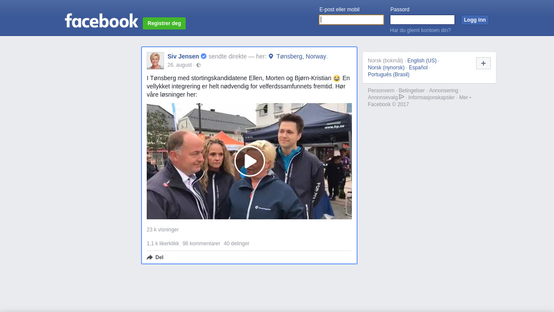554x312 pixels.
Task: Open the Informasjonskapsler footer link
Action: 432,97
